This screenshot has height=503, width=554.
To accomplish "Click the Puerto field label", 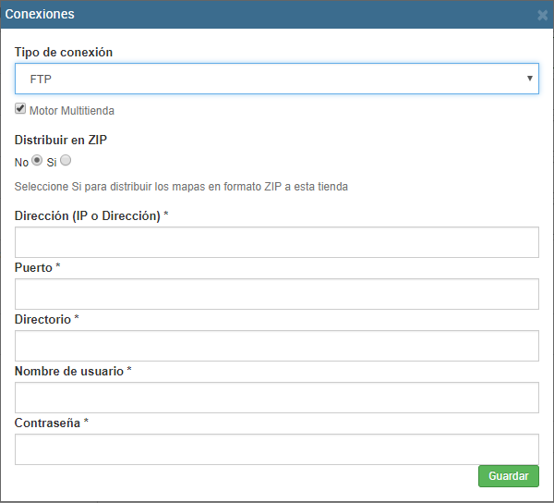I will (34, 267).
